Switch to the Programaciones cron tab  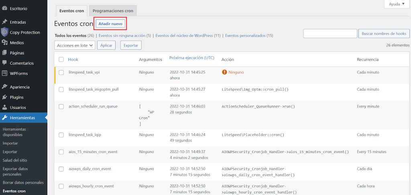click(113, 11)
